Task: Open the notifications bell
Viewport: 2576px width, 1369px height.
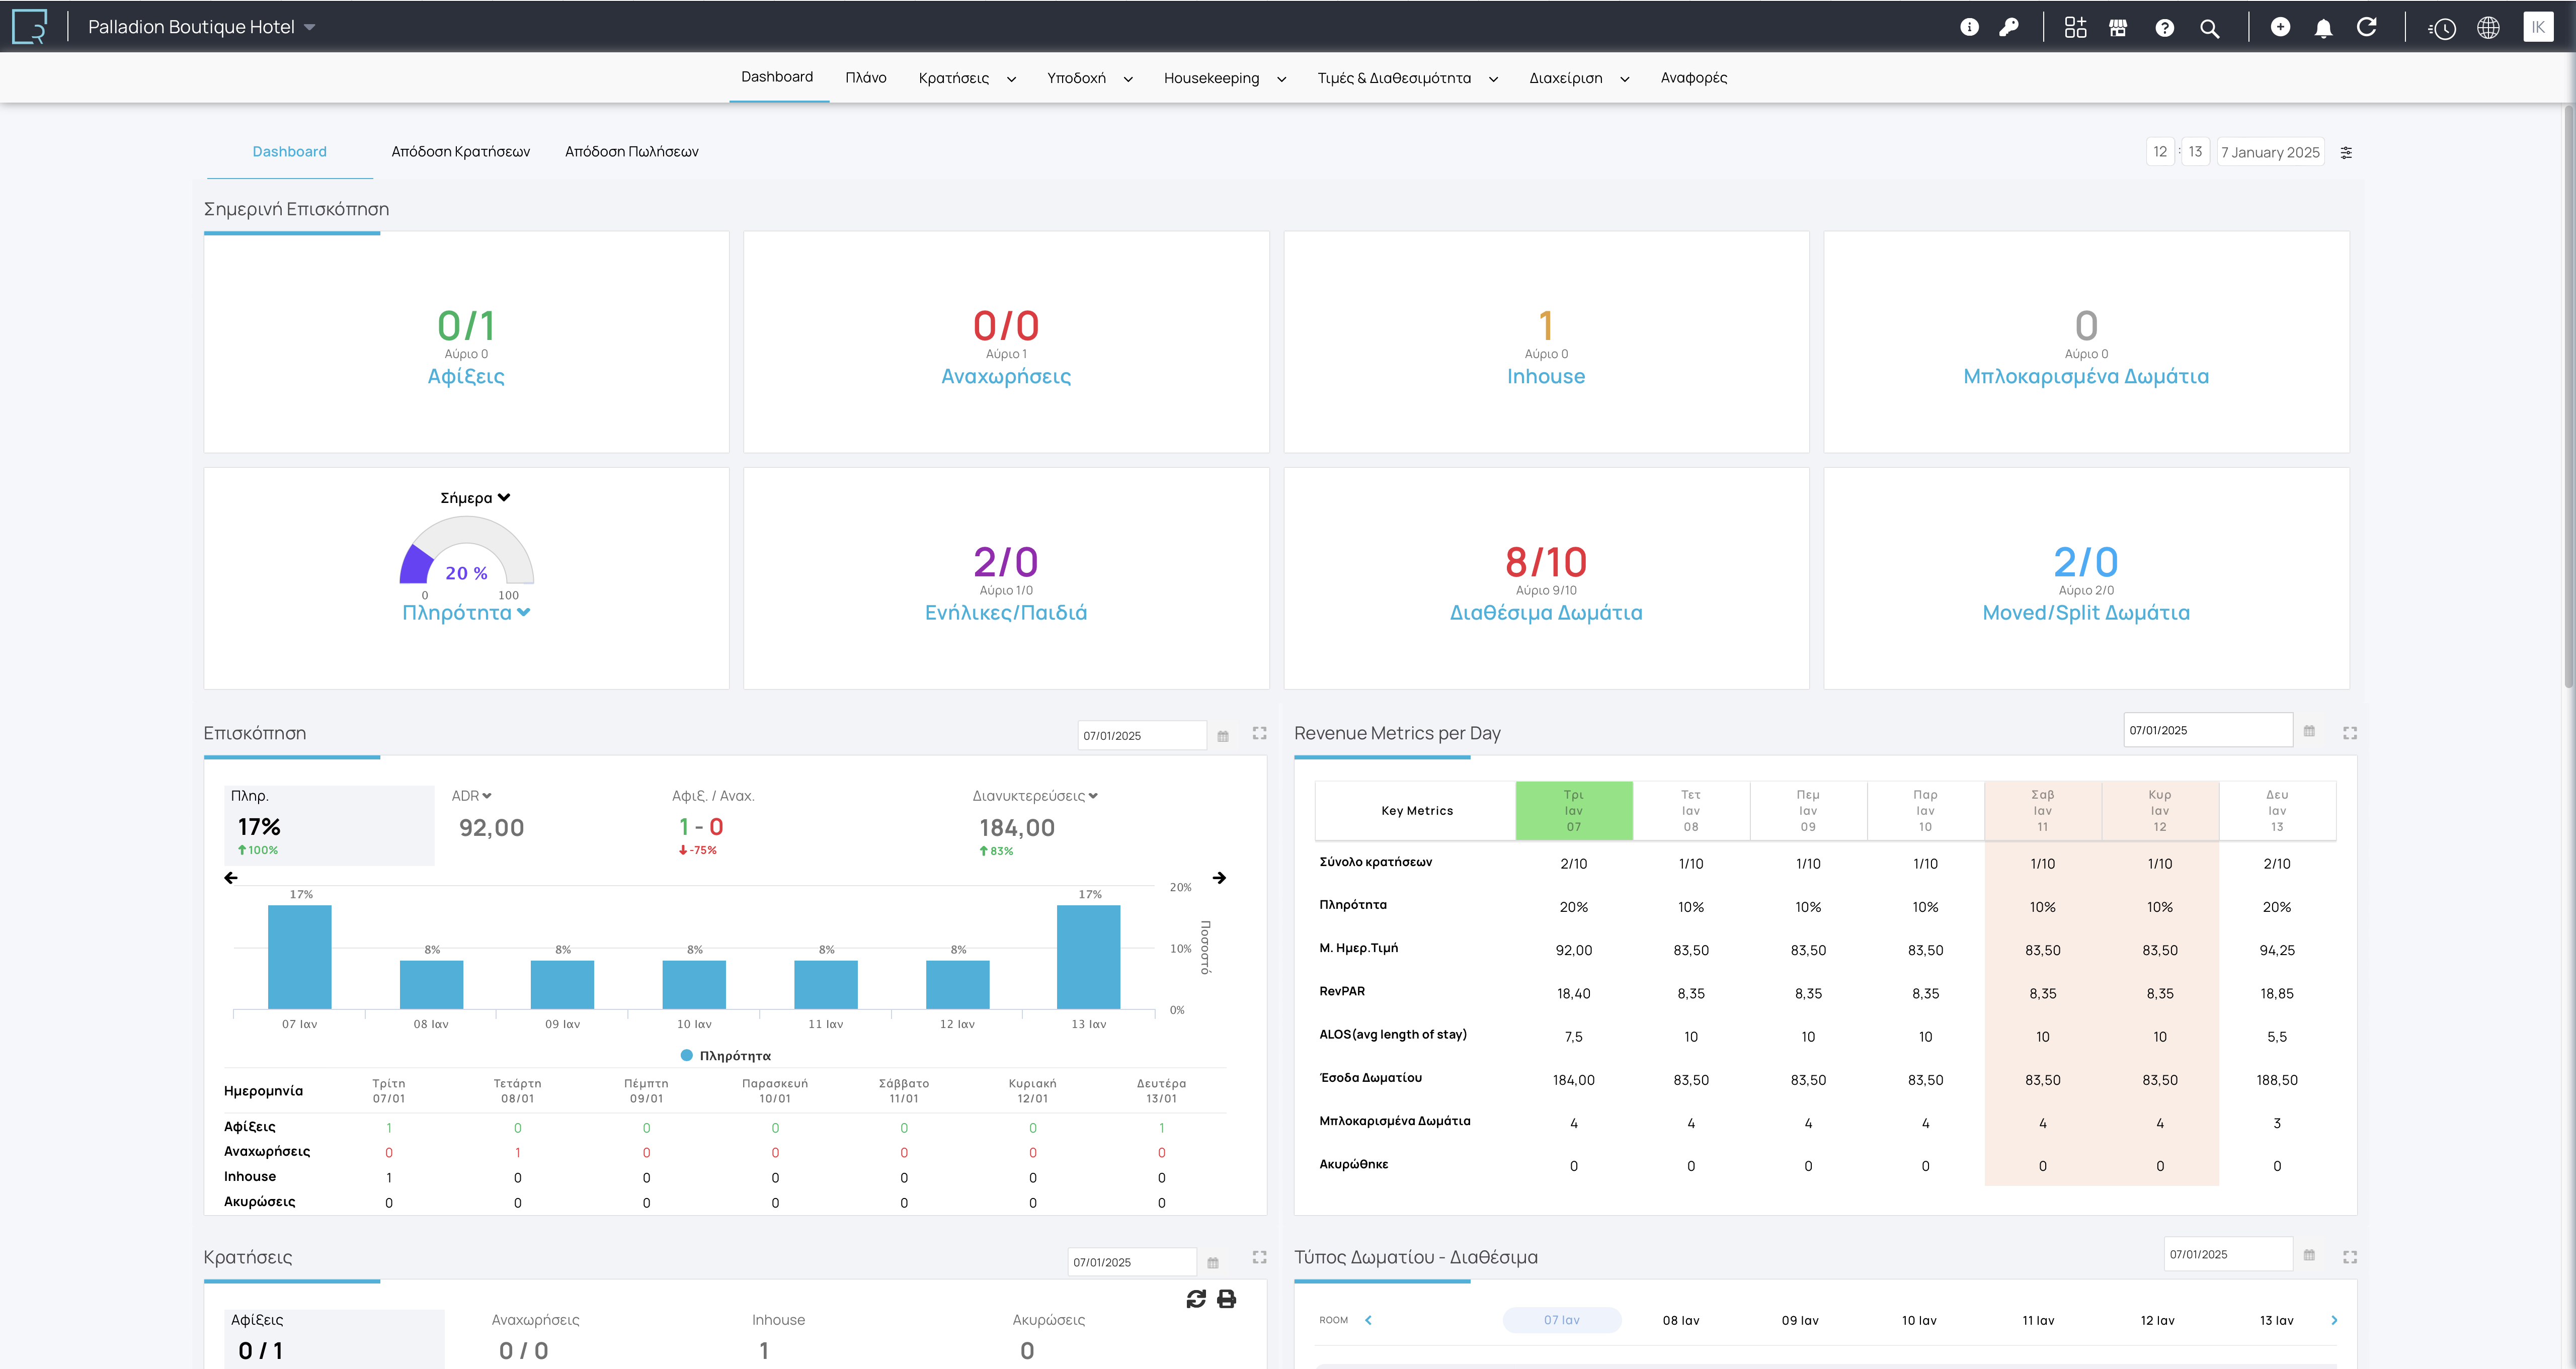Action: point(2324,28)
